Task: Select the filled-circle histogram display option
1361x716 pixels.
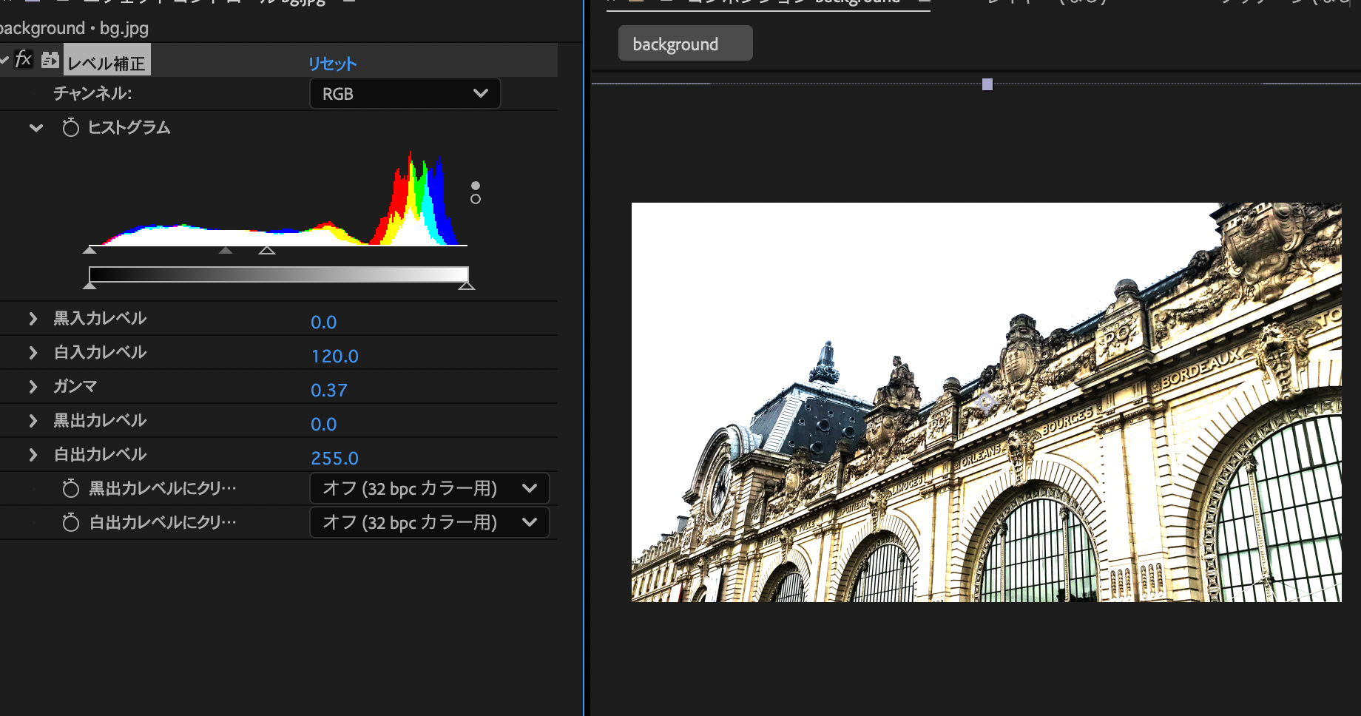Action: 476,186
